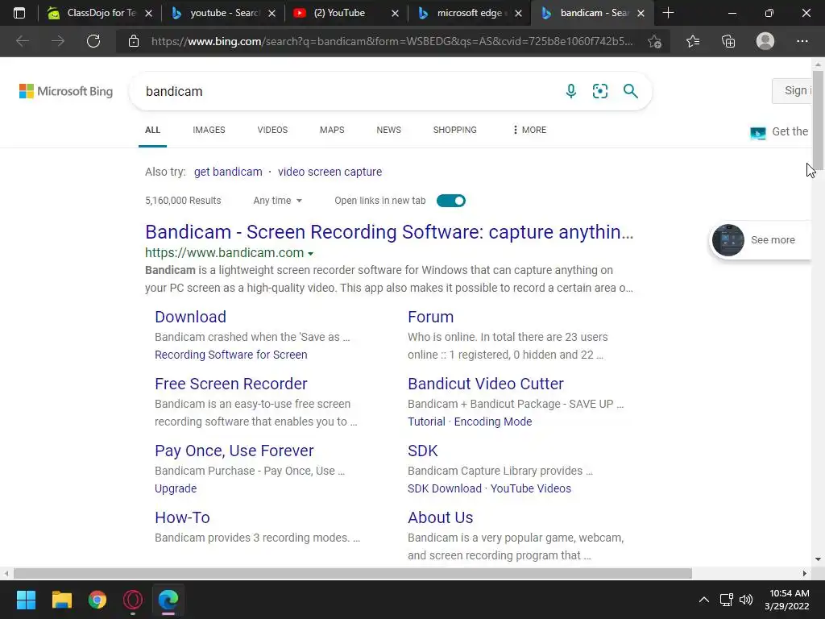Close the ClassDojo tab
The height and width of the screenshot is (619, 825).
[148, 13]
